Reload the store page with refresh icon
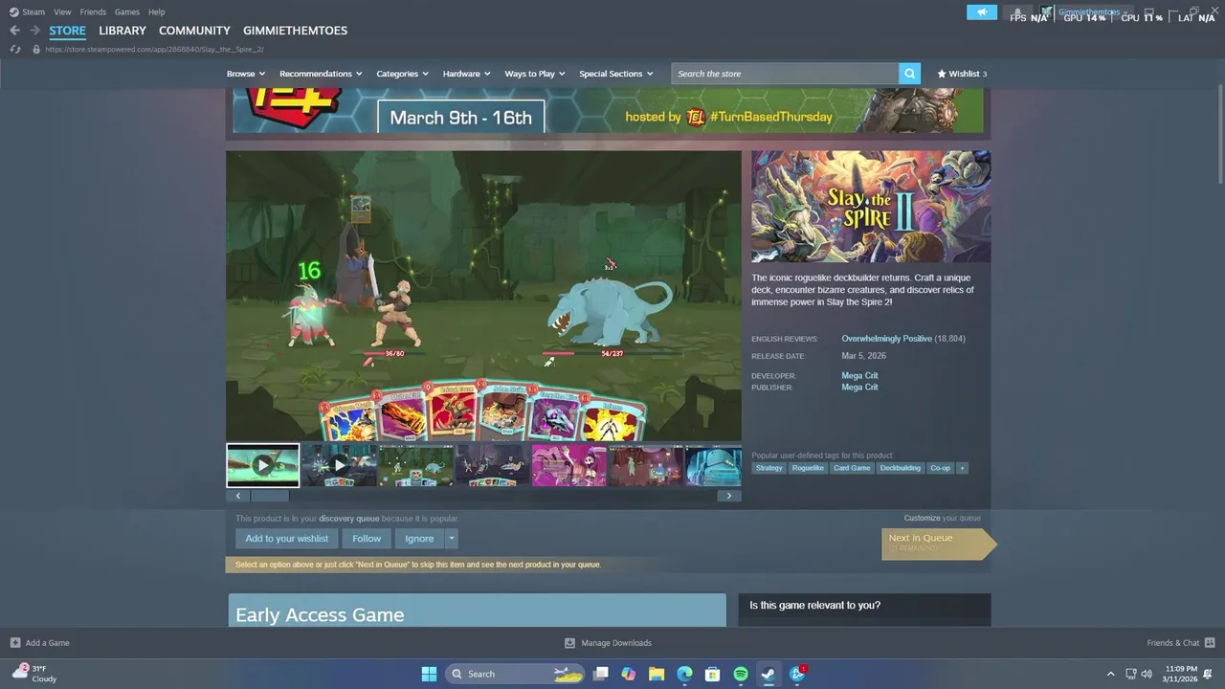Image resolution: width=1225 pixels, height=689 pixels. pos(15,49)
